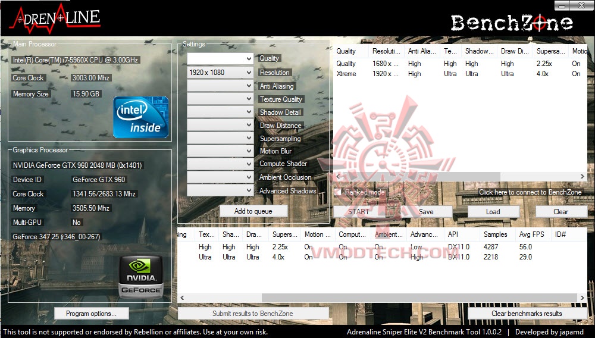Click the BenchZone logo
The image size is (595, 338).
point(512,23)
